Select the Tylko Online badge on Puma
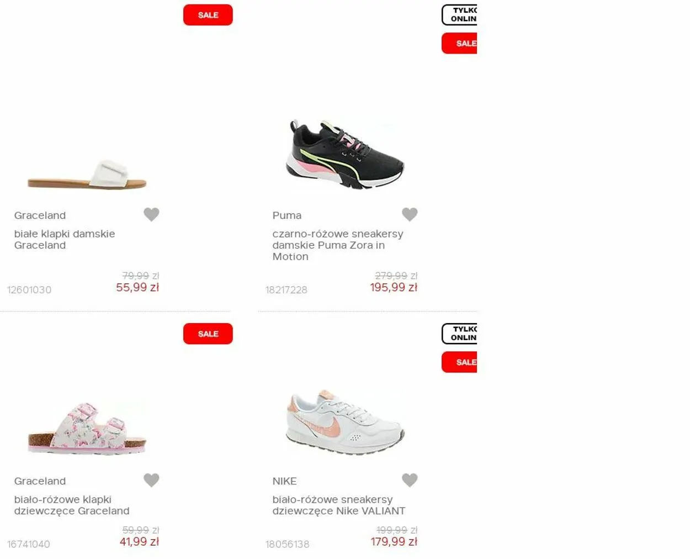 (459, 15)
